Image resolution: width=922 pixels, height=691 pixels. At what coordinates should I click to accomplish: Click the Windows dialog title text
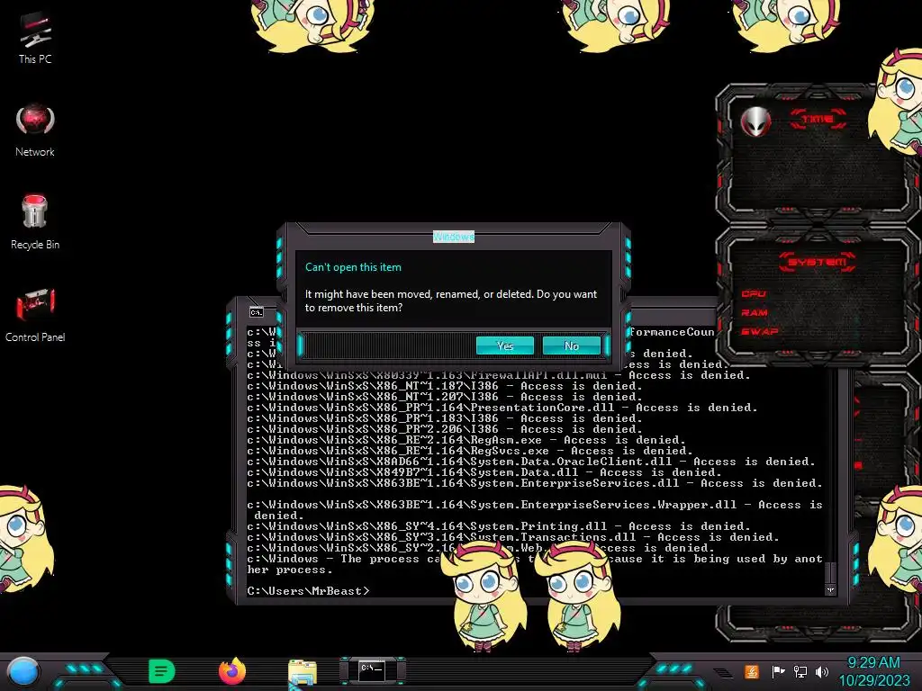[454, 237]
